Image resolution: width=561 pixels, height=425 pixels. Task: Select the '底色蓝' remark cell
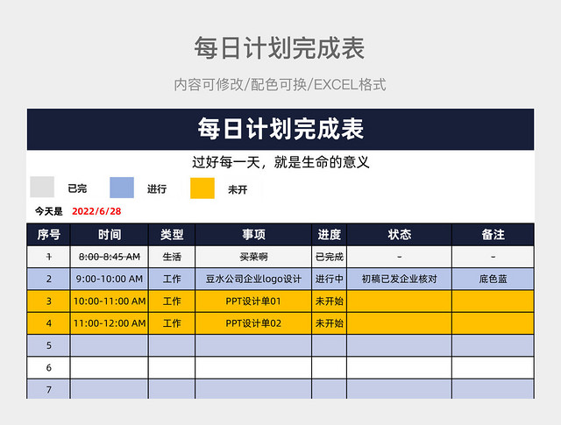pos(493,279)
